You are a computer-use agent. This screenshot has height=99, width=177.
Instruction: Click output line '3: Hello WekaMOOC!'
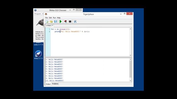(x=54, y=64)
